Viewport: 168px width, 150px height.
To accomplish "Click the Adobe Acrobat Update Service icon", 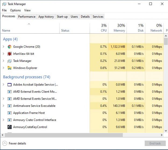I will pos(9,85).
